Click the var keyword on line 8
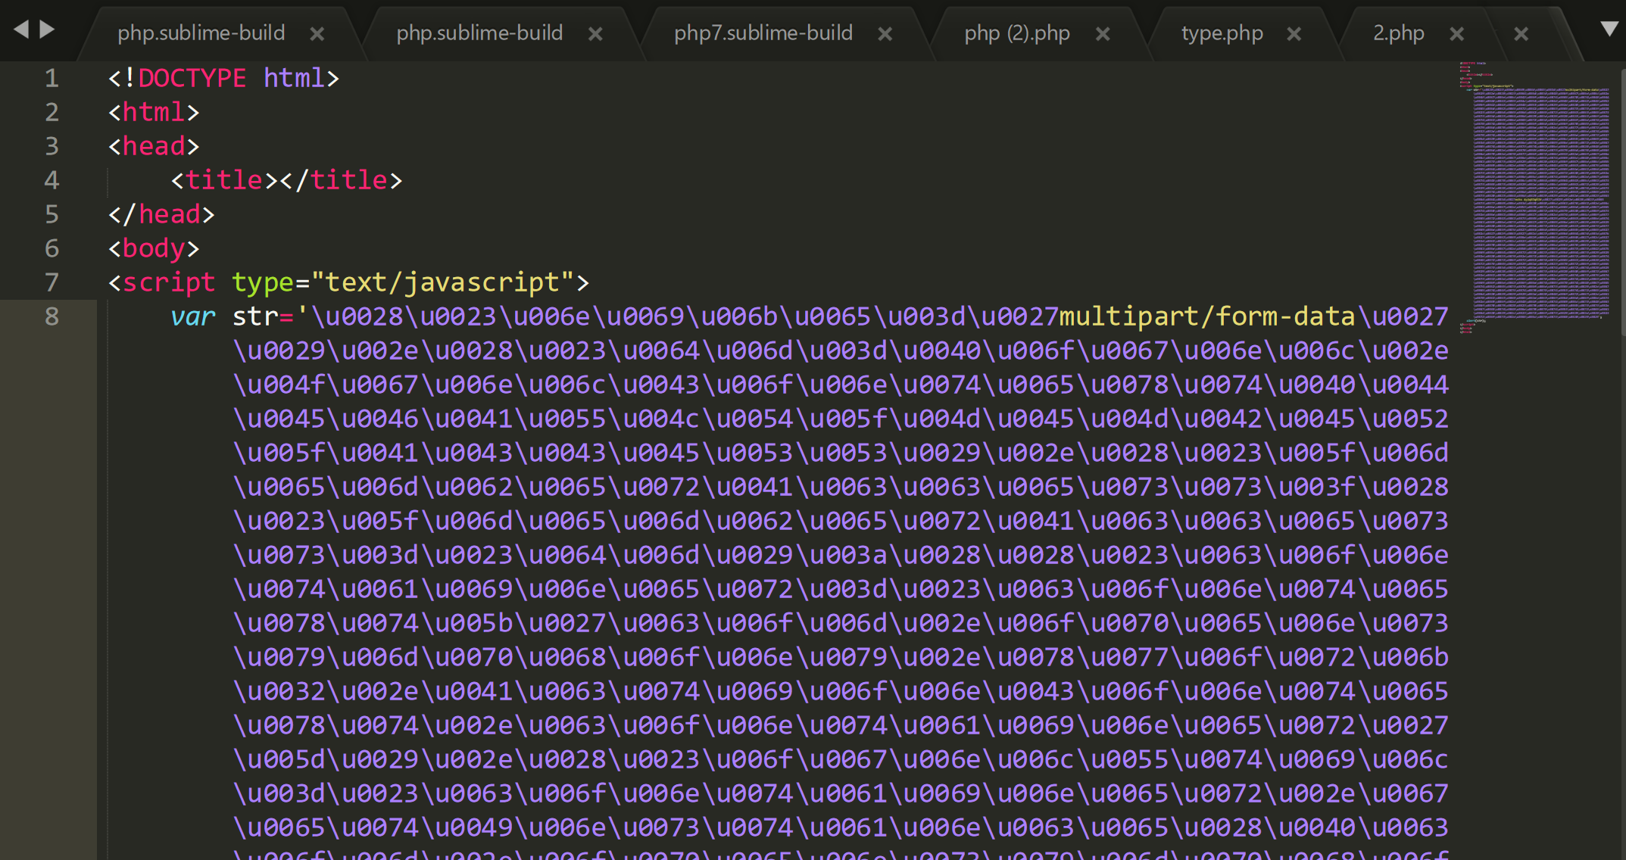This screenshot has width=1626, height=860. (192, 316)
